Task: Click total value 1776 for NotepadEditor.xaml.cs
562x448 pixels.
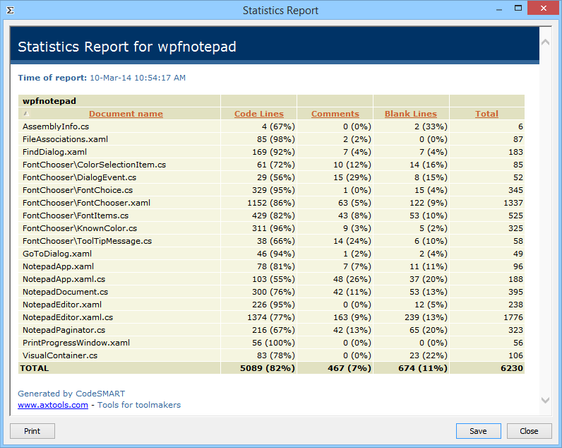Action: pyautogui.click(x=513, y=317)
